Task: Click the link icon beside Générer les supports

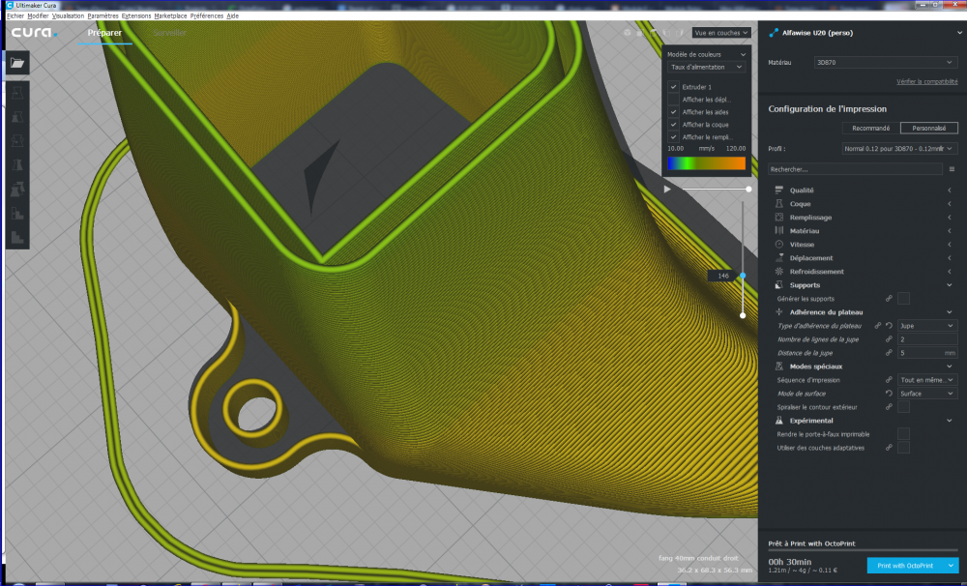Action: click(889, 299)
